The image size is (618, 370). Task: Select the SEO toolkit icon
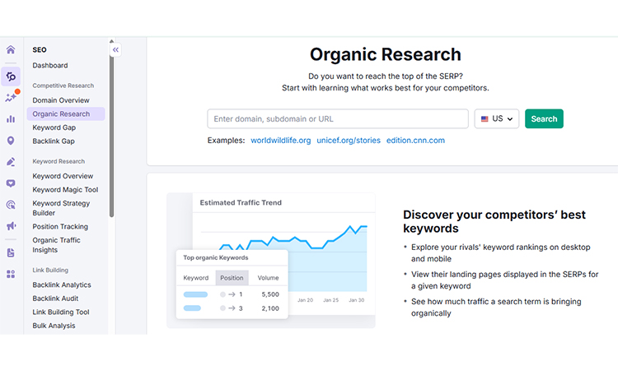pos(11,76)
